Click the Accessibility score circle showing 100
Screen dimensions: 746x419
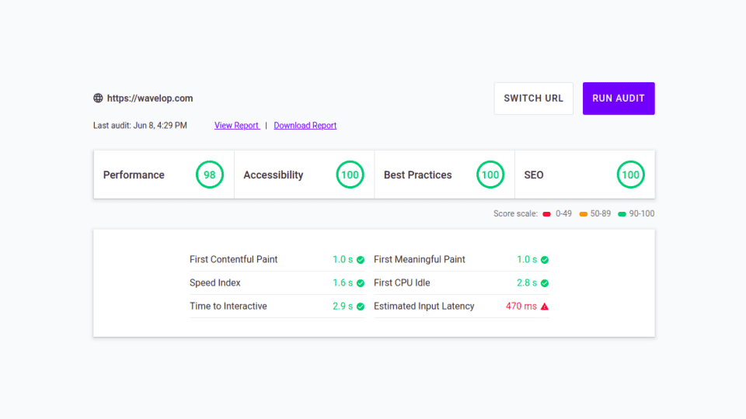(350, 175)
